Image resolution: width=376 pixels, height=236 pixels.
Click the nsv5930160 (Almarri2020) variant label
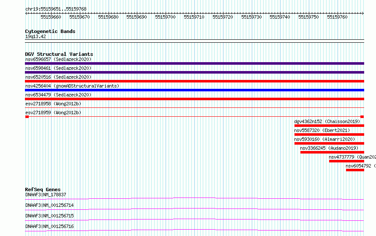[324, 139]
